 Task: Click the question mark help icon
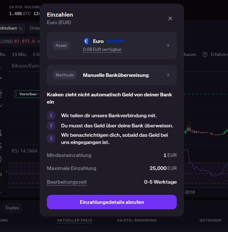point(205,54)
